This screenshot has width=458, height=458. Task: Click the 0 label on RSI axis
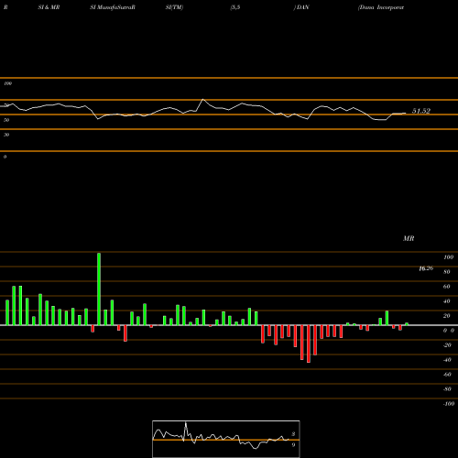click(x=5, y=157)
